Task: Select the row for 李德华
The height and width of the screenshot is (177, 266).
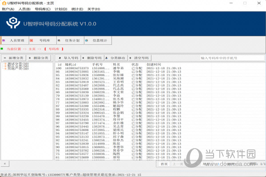Action: point(119,147)
